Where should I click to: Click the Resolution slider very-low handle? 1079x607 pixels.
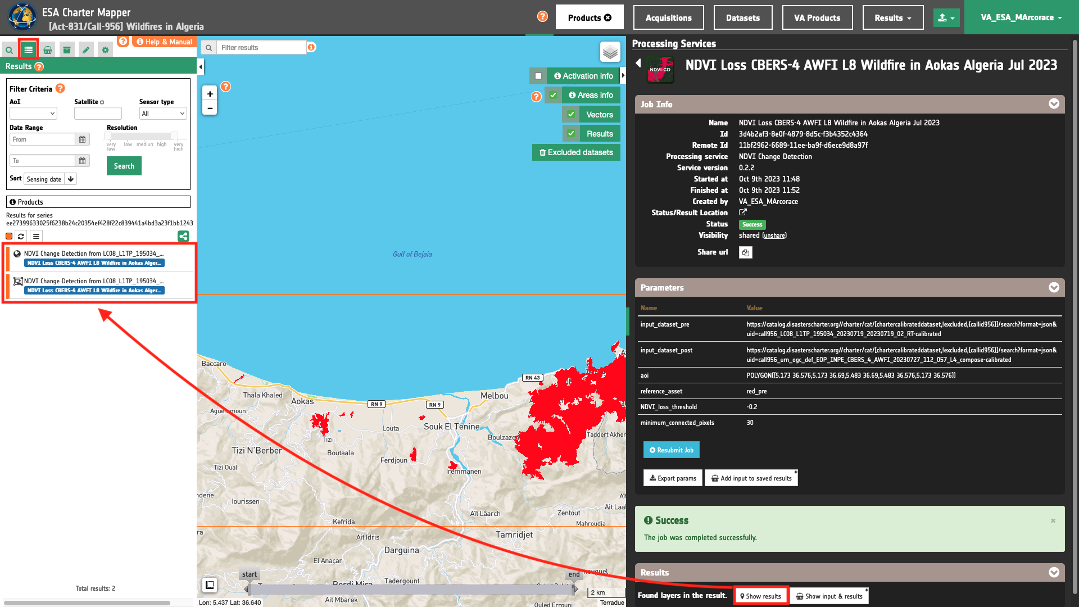108,135
